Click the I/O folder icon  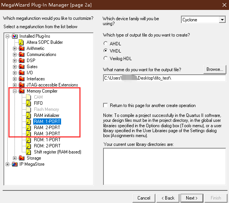click(x=22, y=73)
